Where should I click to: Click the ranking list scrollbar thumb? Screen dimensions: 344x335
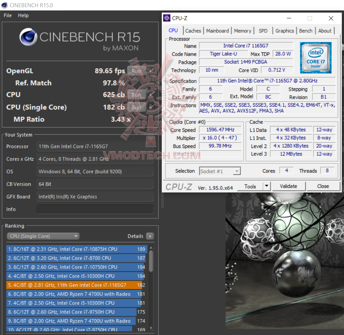[151, 261]
